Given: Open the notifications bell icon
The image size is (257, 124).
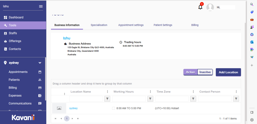Looking at the screenshot, I should click(200, 7).
